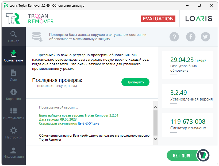Click the help question mark icon

click(174, 37)
